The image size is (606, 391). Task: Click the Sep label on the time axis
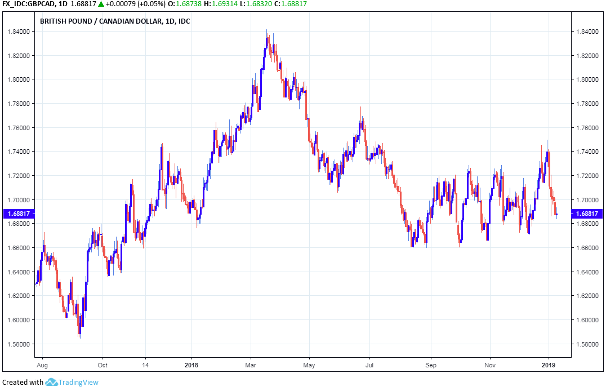(430, 365)
